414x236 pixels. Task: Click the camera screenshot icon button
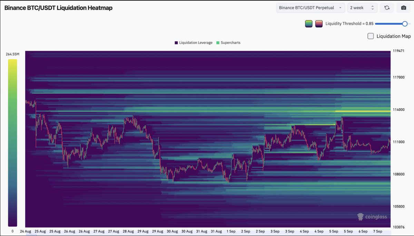403,8
